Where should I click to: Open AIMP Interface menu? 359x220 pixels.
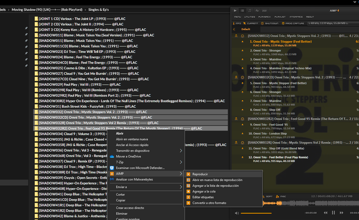296,17
